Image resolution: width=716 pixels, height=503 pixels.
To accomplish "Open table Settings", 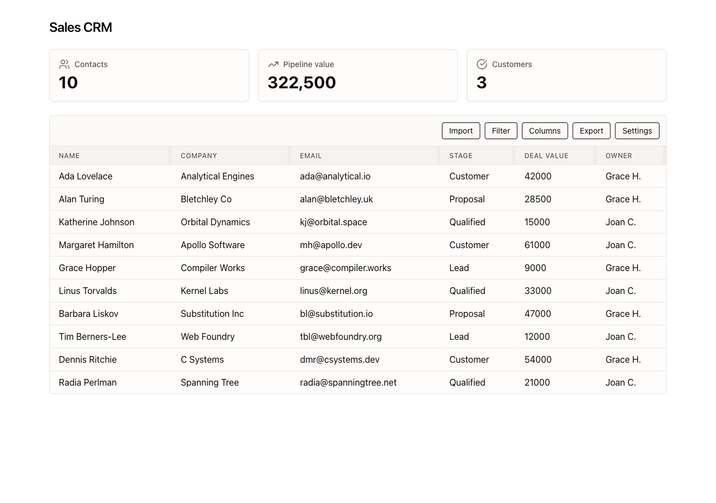I will (637, 131).
